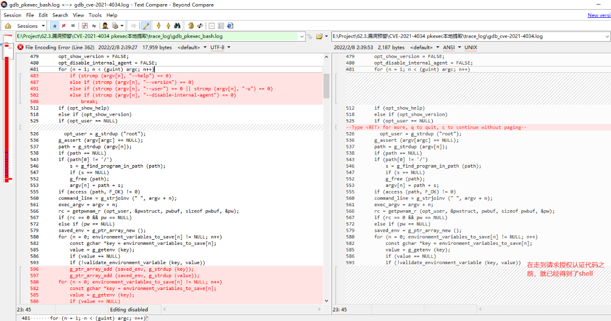The image size is (611, 321).
Task: Open the report globe page icon
Action: coord(230,25)
